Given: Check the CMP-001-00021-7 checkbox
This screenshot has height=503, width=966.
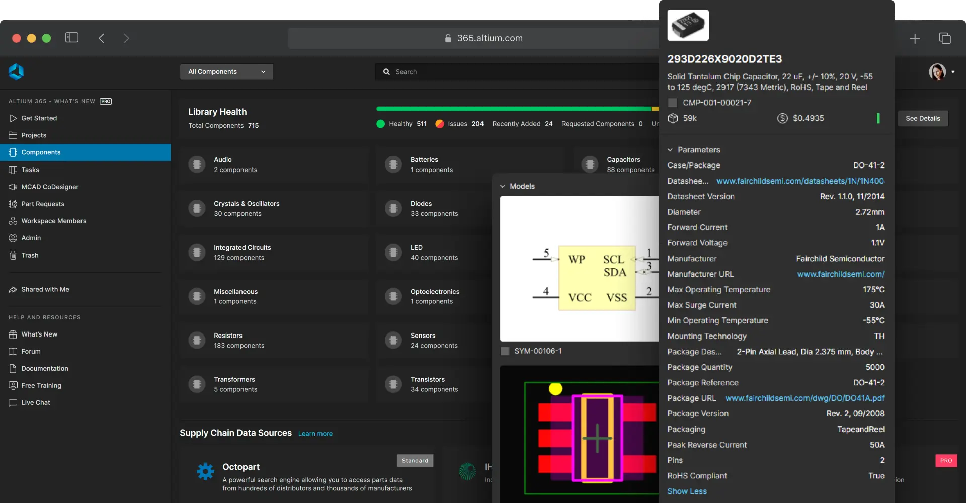Looking at the screenshot, I should [673, 103].
